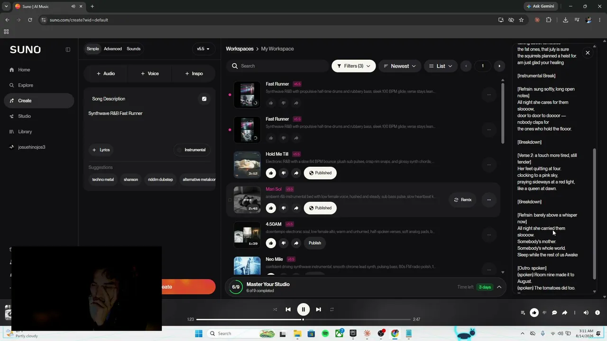Publish the 4:50AM song
The image size is (607, 341).
tap(315, 243)
